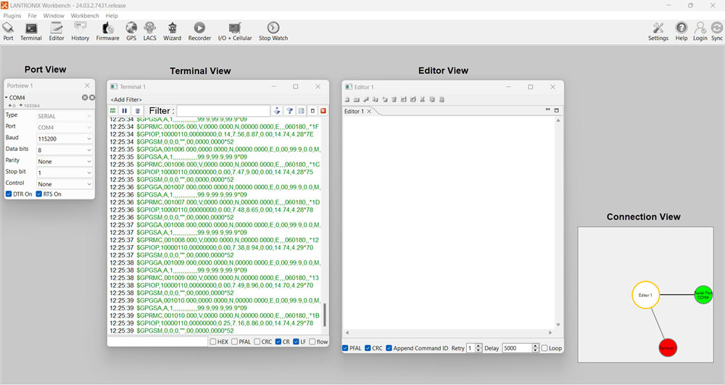Click the Sync icon
Screen dimensions: 725x385
(717, 31)
